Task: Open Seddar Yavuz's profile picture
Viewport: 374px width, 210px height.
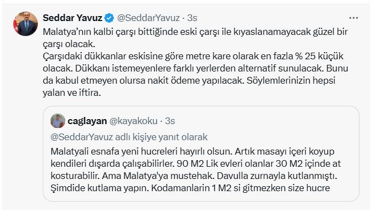Action: pyautogui.click(x=26, y=24)
